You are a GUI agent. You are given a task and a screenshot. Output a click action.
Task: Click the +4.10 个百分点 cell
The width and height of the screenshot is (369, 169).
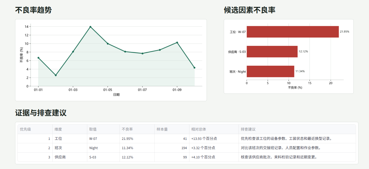pos(214,157)
